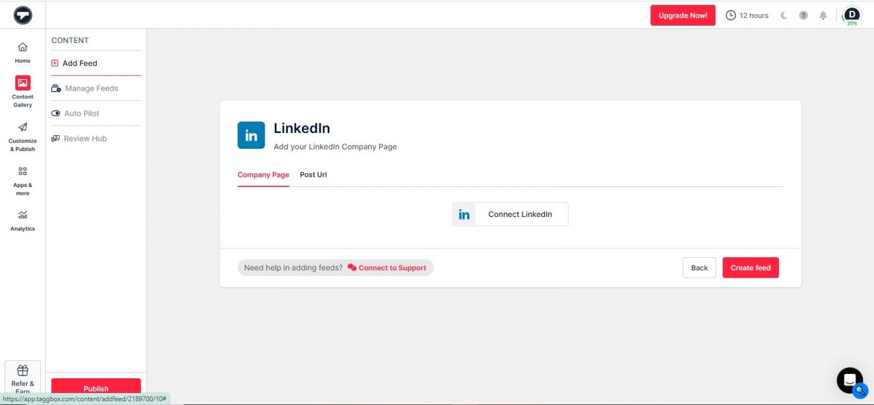This screenshot has width=874, height=405.
Task: Open Customize & Publish from the sidebar
Action: pos(22,136)
